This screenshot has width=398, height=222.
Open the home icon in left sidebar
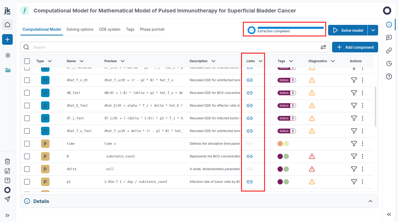pyautogui.click(x=7, y=25)
